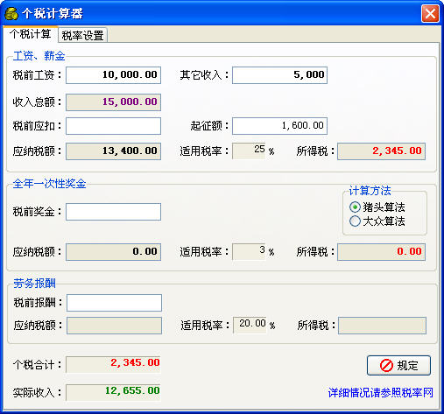This screenshot has height=414, width=444.
Task: Click the salary 所得税 field showing 2,345.00
Action: click(x=381, y=151)
